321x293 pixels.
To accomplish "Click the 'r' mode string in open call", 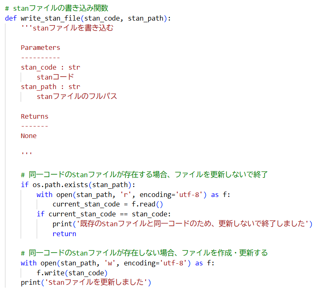I will point(126,195).
